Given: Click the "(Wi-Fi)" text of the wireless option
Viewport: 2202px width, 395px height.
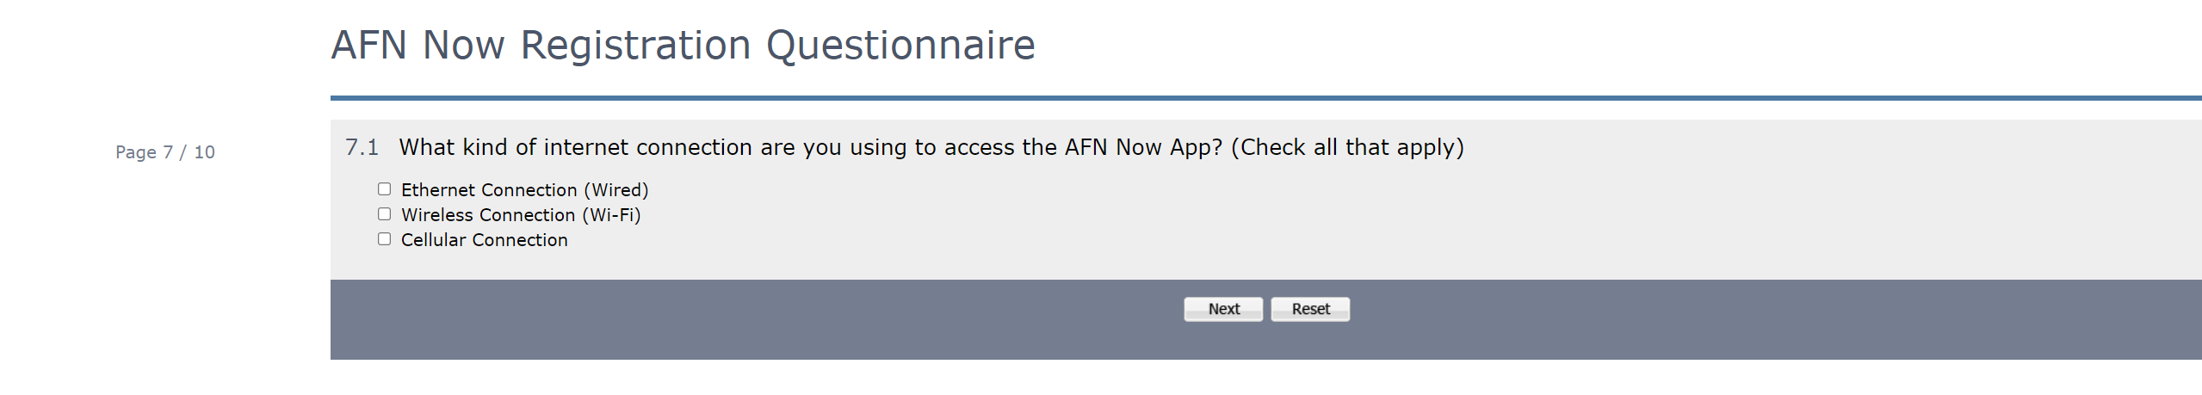Looking at the screenshot, I should tap(611, 215).
